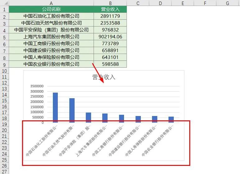Viewport: 240px width, 174px height.
Task: Select cell 中国人寿保险股份有限公司
Action: [51, 57]
